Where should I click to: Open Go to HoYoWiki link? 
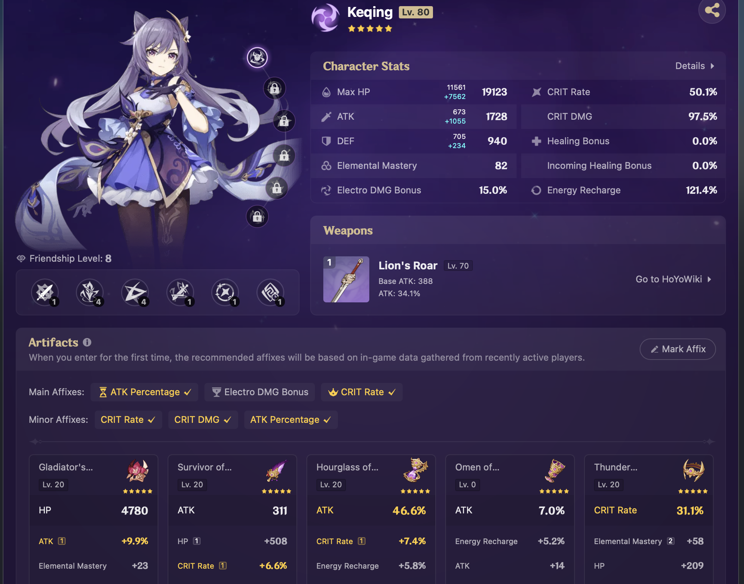[x=673, y=279]
